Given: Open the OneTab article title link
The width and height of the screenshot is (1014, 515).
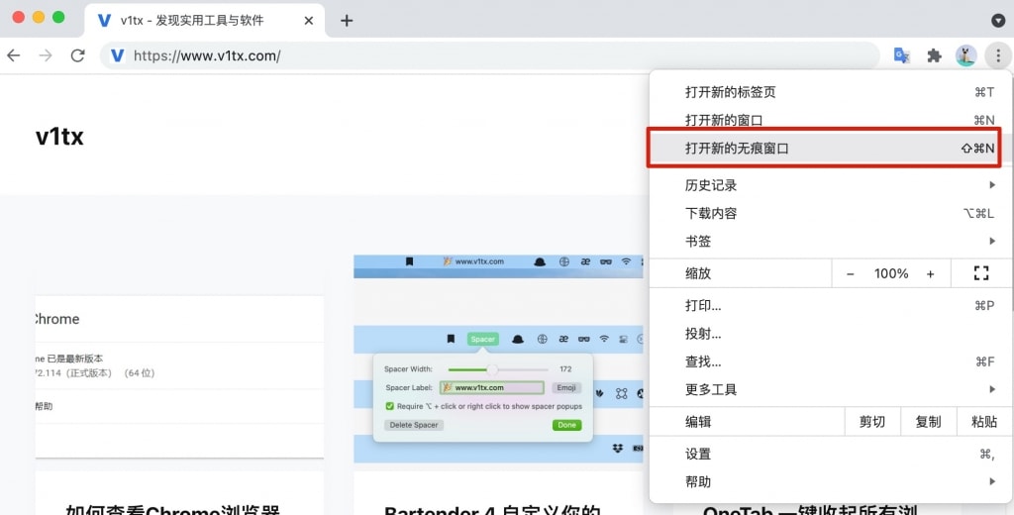Looking at the screenshot, I should click(x=810, y=510).
